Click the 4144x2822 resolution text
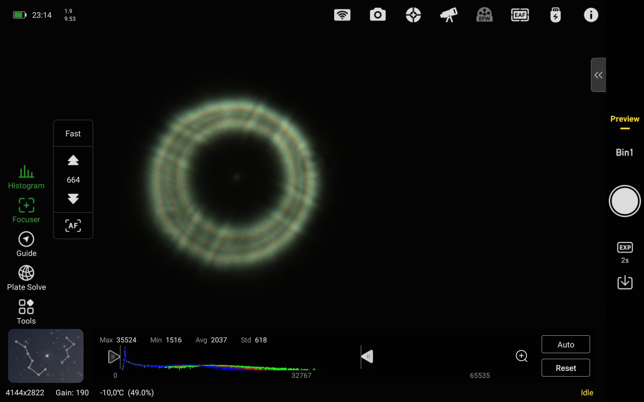 pyautogui.click(x=25, y=393)
